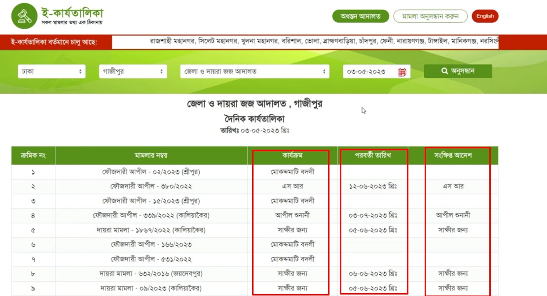Click the scrolling district list ticker
547x296 pixels.
[x=305, y=42]
